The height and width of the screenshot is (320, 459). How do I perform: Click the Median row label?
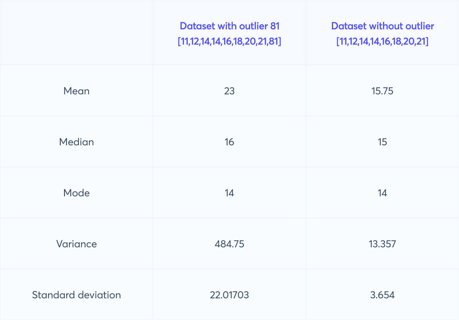(x=76, y=142)
